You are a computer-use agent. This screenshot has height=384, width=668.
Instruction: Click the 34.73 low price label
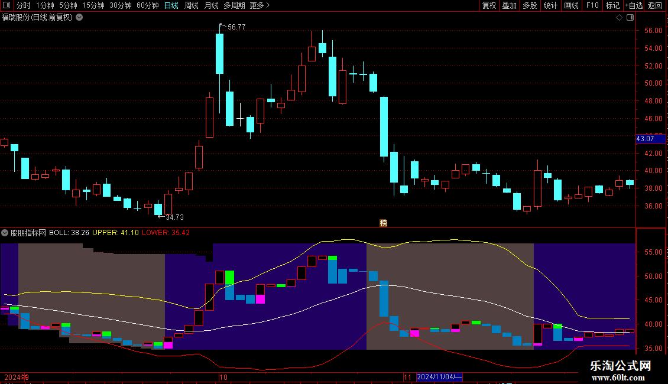pyautogui.click(x=174, y=217)
